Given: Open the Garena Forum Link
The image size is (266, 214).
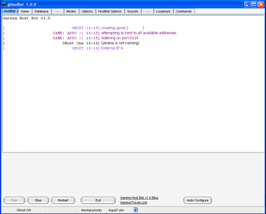Looking at the screenshot, I should [x=134, y=203].
